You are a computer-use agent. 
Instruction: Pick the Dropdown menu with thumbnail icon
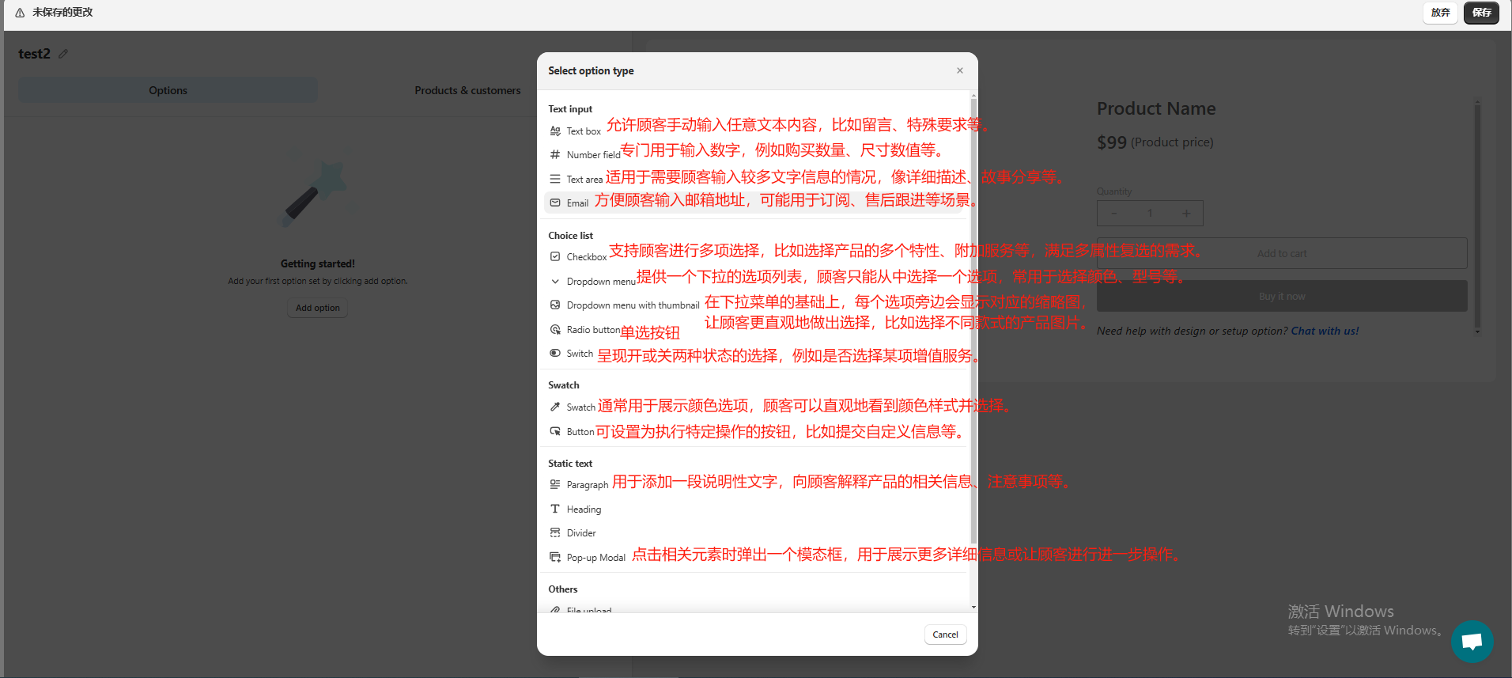555,305
